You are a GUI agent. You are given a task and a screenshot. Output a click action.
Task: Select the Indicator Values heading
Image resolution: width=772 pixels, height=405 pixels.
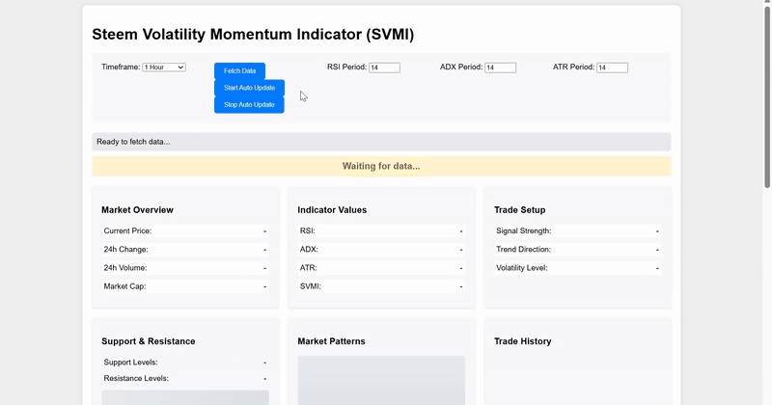332,209
